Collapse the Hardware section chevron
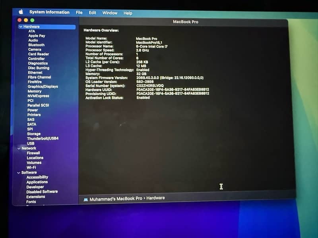Screen dimensions: 318x238 [21, 27]
